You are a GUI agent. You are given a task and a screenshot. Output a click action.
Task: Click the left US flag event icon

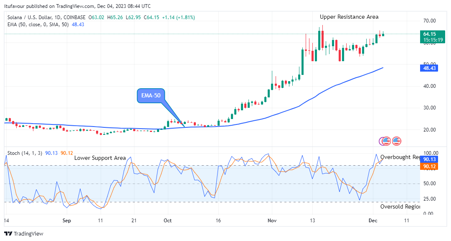click(x=387, y=141)
